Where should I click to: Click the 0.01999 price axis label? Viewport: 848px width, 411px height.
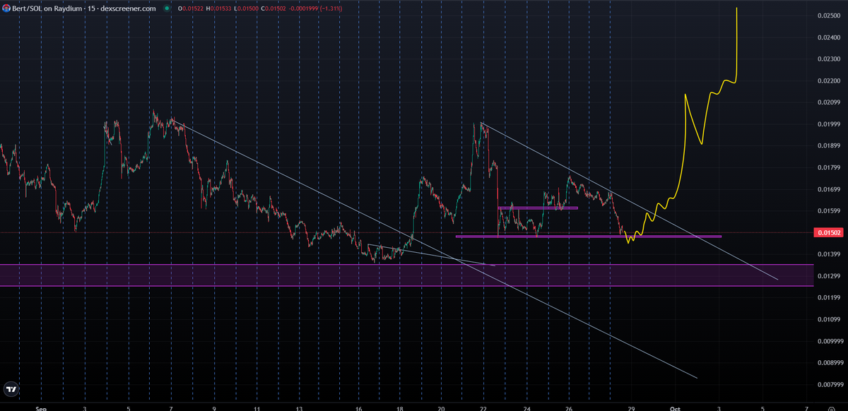[x=829, y=124]
